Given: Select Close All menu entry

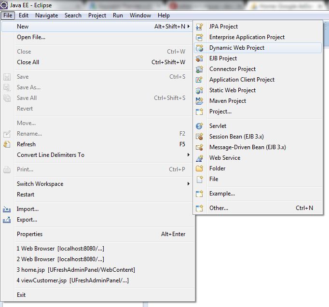Looking at the screenshot, I should point(97,62).
